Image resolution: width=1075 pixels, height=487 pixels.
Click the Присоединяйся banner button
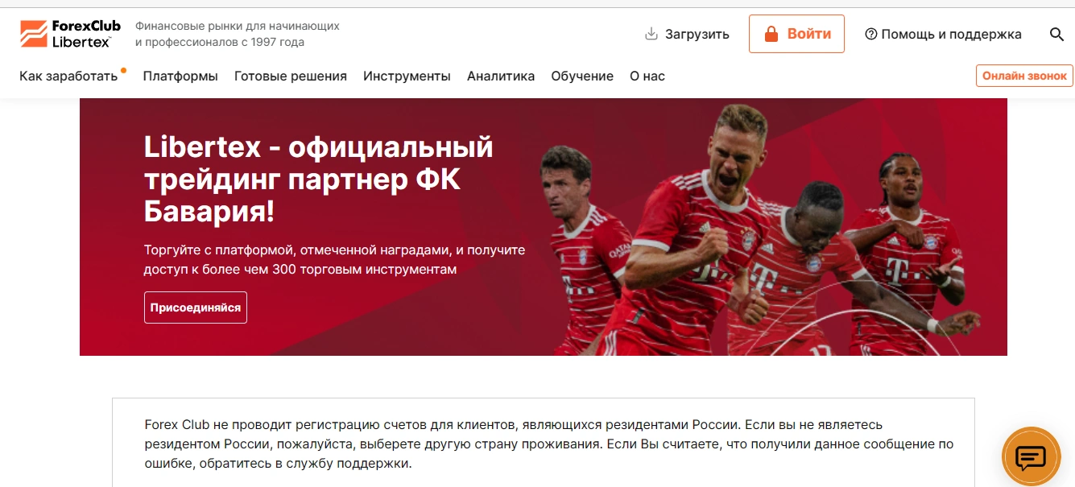(196, 307)
